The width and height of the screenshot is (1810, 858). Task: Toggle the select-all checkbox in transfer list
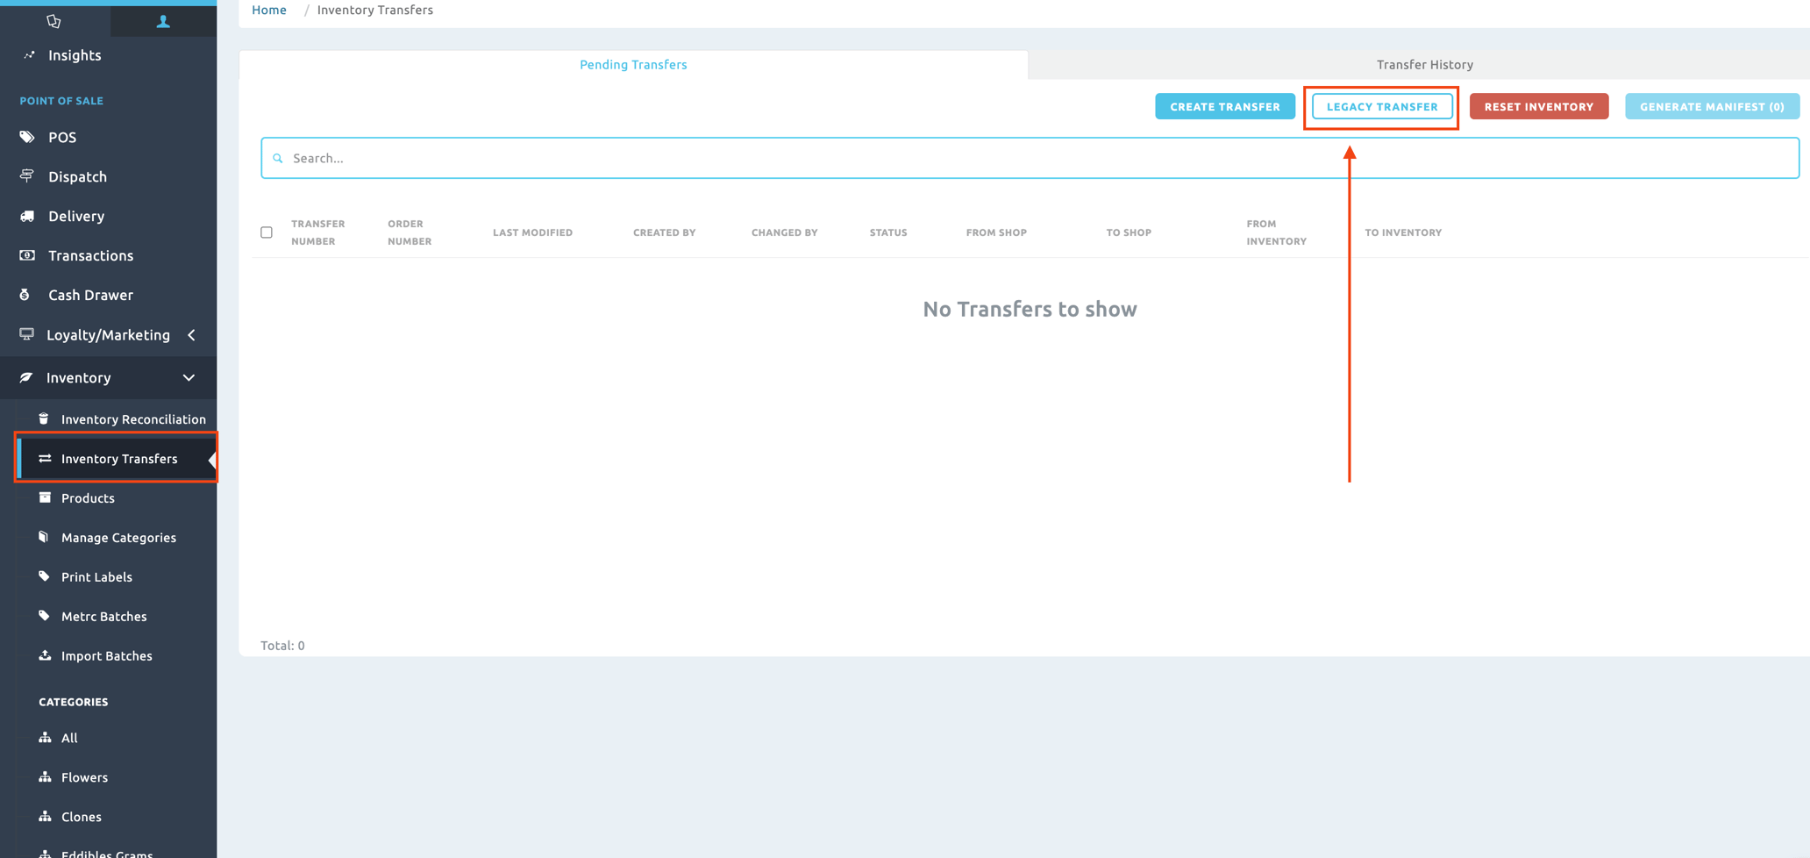pos(267,232)
